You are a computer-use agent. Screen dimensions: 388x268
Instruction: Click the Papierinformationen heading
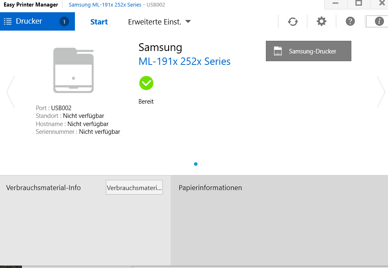[x=210, y=188]
